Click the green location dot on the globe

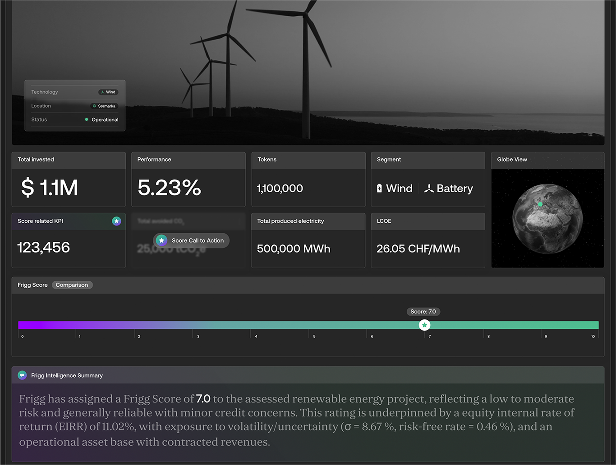(540, 204)
